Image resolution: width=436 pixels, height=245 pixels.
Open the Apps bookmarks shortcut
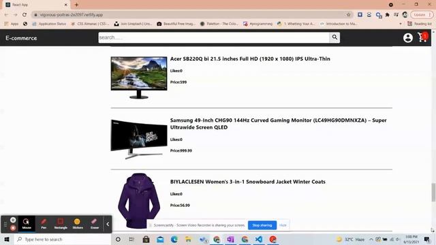click(12, 24)
